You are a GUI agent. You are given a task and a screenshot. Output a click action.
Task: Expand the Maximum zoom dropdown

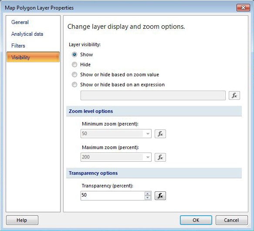[148, 157]
